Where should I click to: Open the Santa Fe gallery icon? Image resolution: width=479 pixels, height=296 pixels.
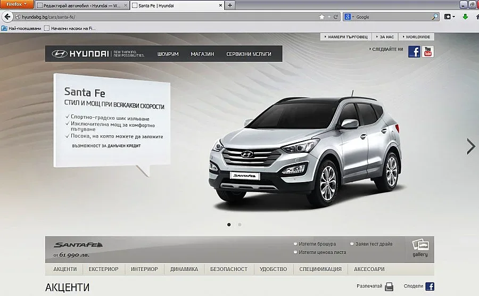(x=420, y=248)
